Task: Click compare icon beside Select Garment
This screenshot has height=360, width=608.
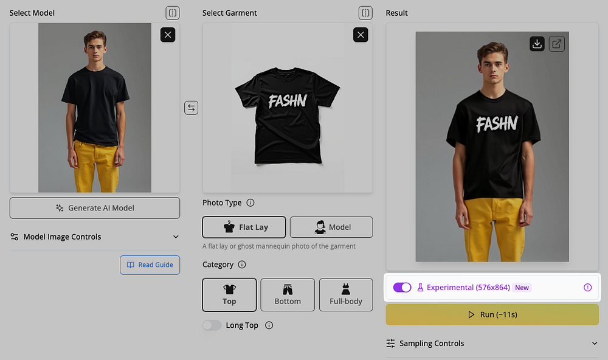Action: [x=365, y=13]
